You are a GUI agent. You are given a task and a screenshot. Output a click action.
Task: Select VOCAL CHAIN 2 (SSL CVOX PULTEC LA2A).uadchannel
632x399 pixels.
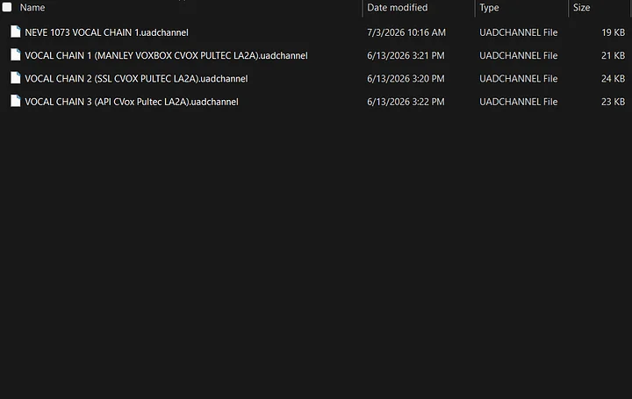(136, 79)
